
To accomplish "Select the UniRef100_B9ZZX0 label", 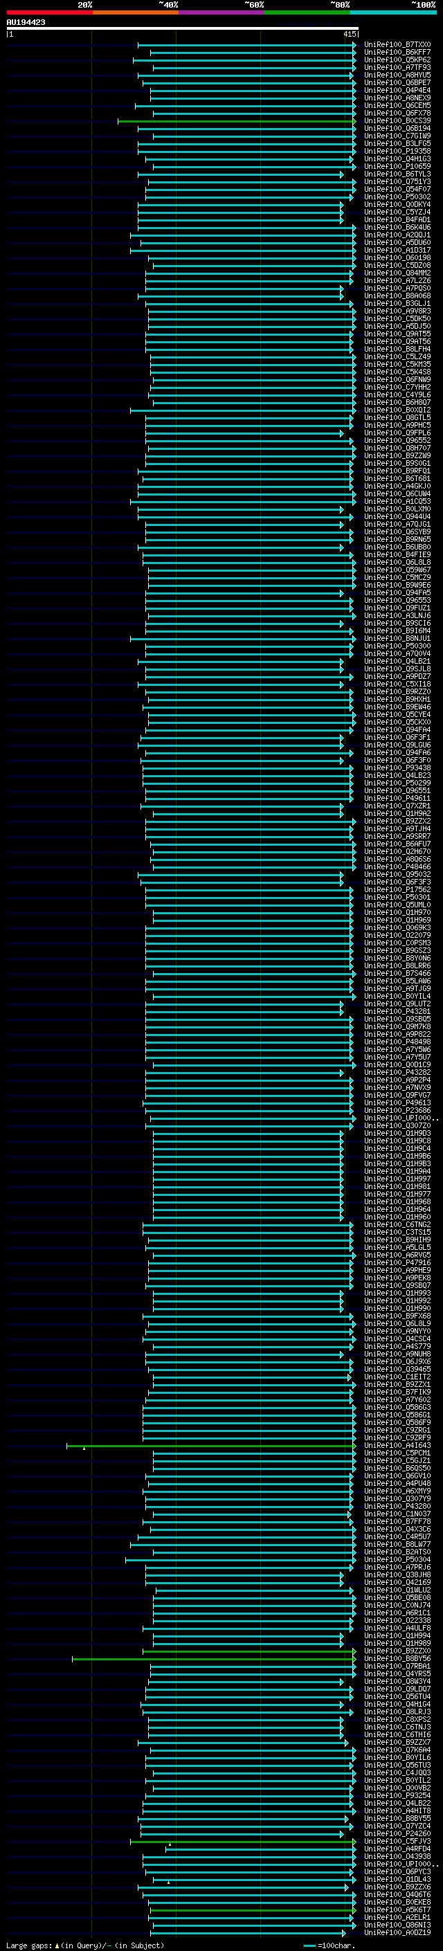I will coord(397,1651).
